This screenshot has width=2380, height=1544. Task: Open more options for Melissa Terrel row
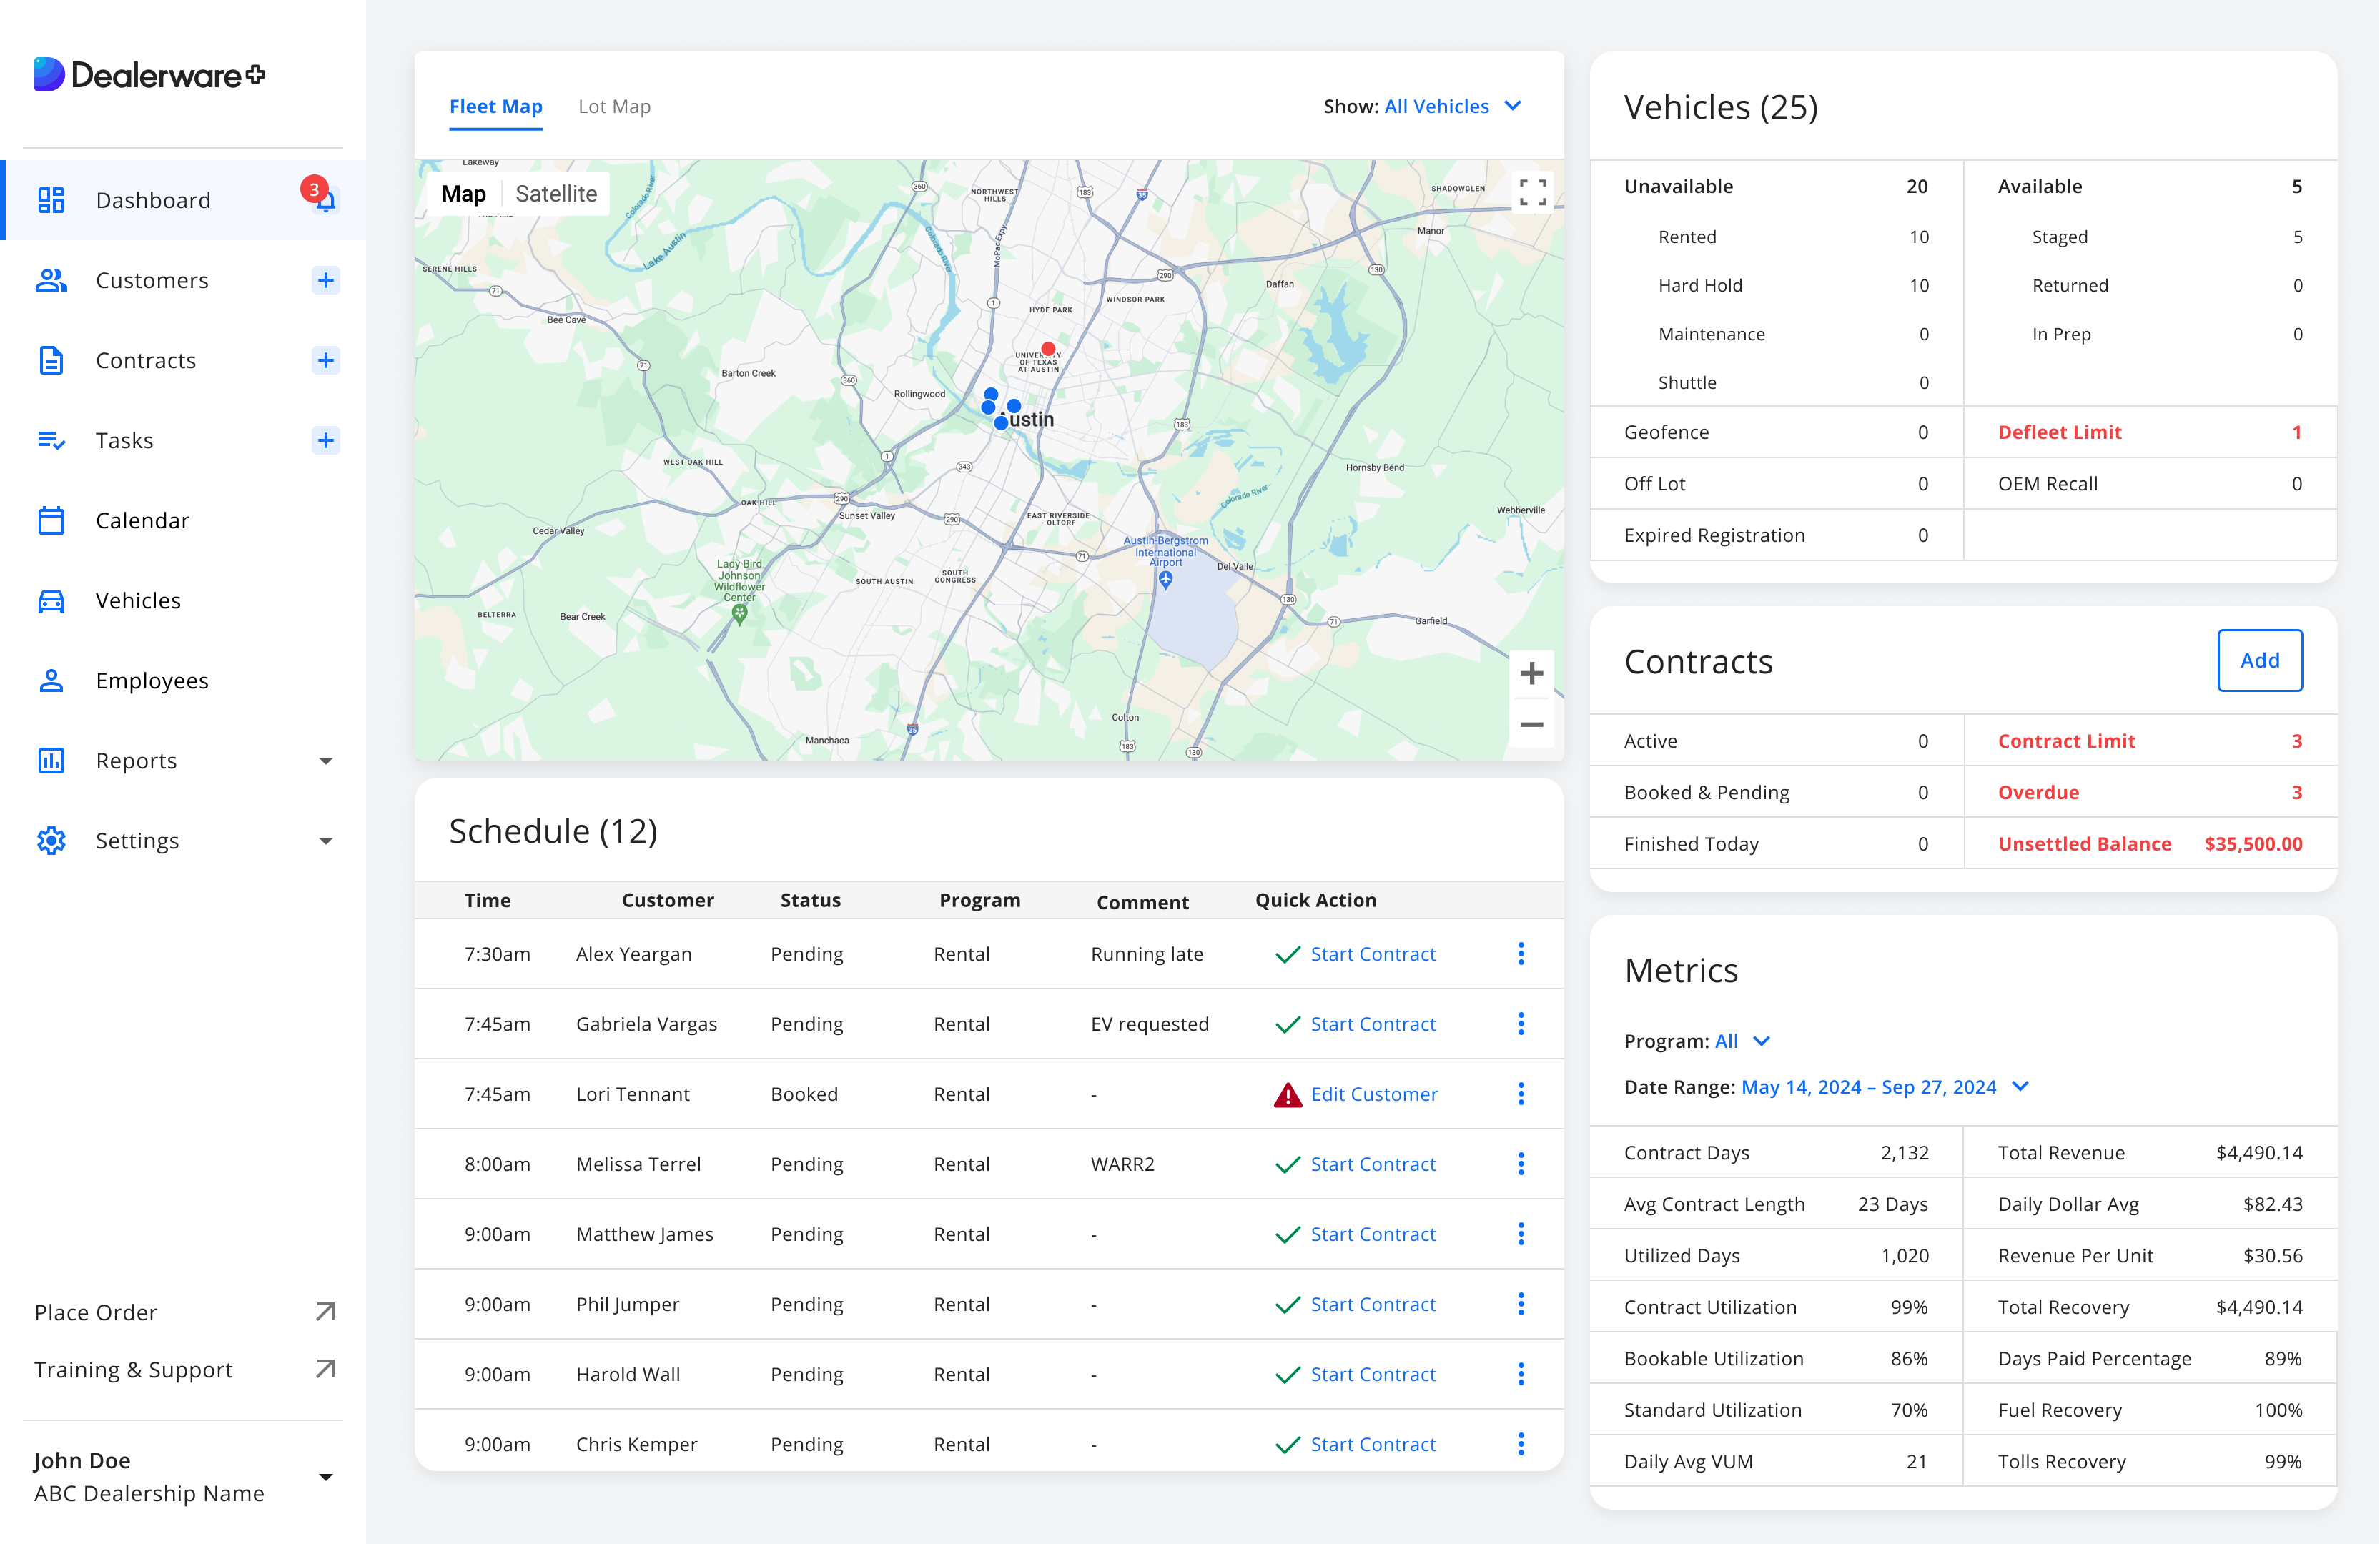click(x=1521, y=1164)
